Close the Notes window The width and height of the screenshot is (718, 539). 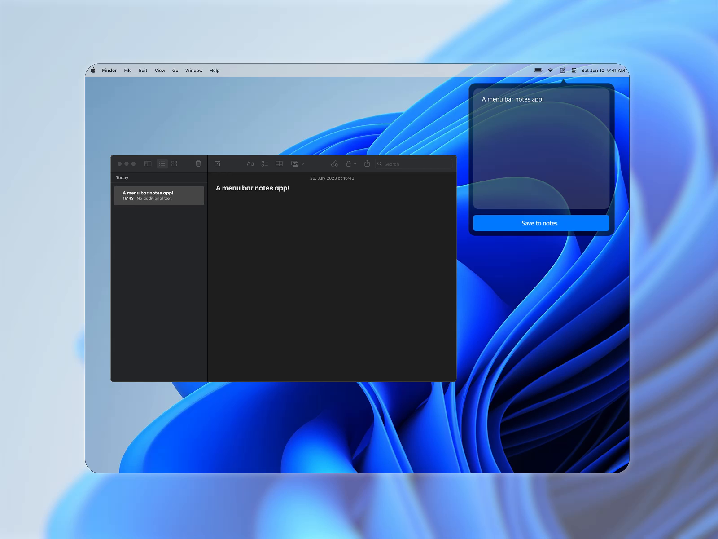(x=119, y=164)
